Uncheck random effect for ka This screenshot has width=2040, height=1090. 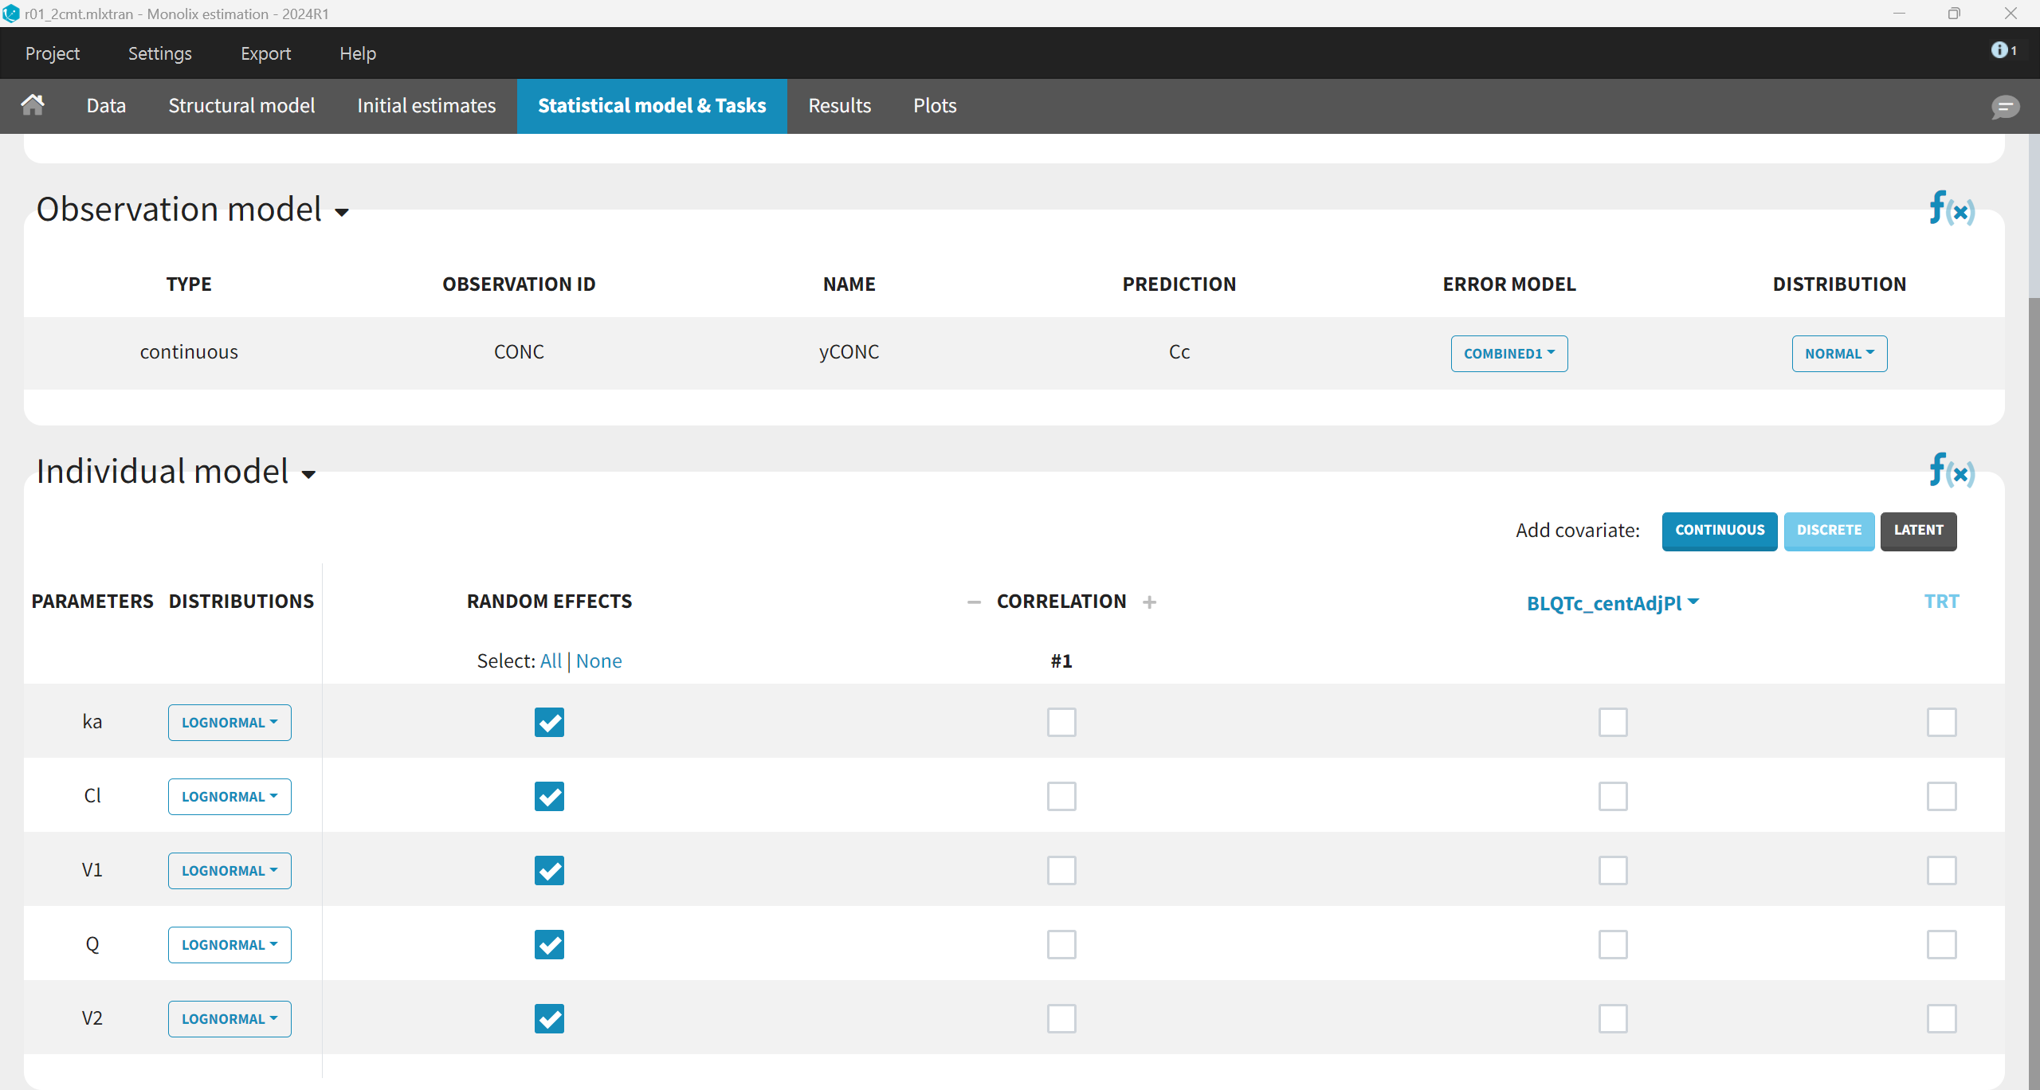(549, 722)
